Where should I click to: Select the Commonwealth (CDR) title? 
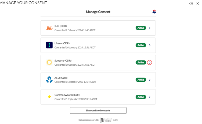67,95
